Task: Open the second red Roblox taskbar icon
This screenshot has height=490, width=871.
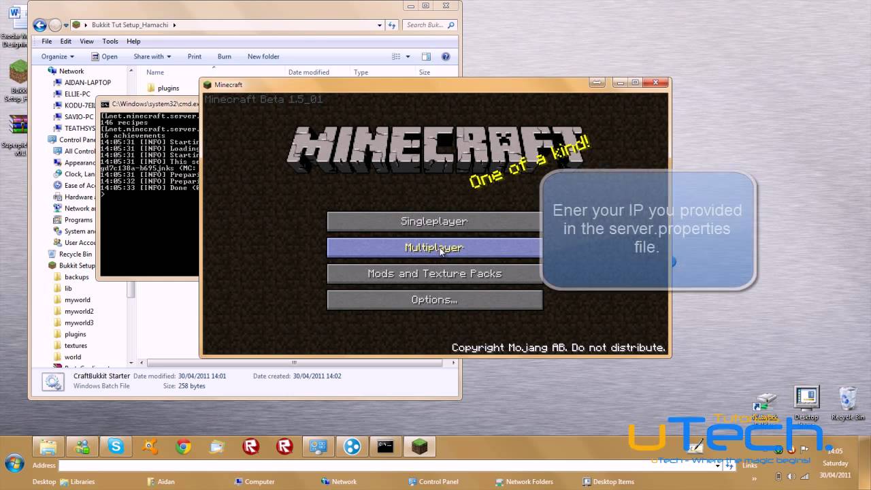Action: (x=284, y=447)
